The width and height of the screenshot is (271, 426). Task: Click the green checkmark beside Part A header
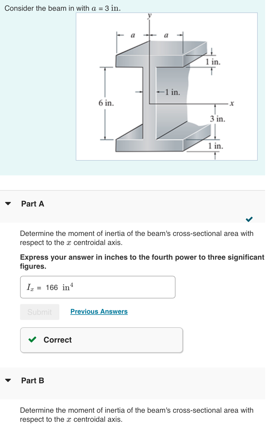coord(249,219)
